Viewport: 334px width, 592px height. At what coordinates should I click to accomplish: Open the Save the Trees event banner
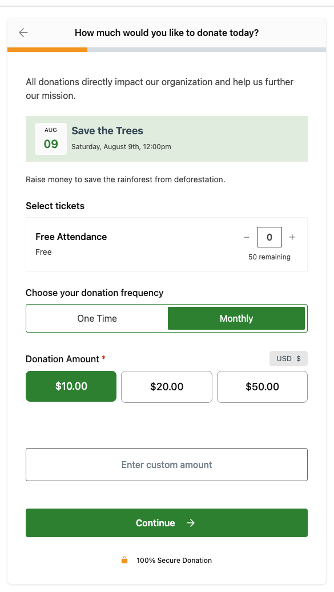166,138
